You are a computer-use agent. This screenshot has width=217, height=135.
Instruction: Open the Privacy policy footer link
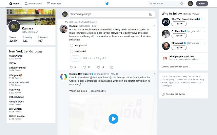click(168, 80)
